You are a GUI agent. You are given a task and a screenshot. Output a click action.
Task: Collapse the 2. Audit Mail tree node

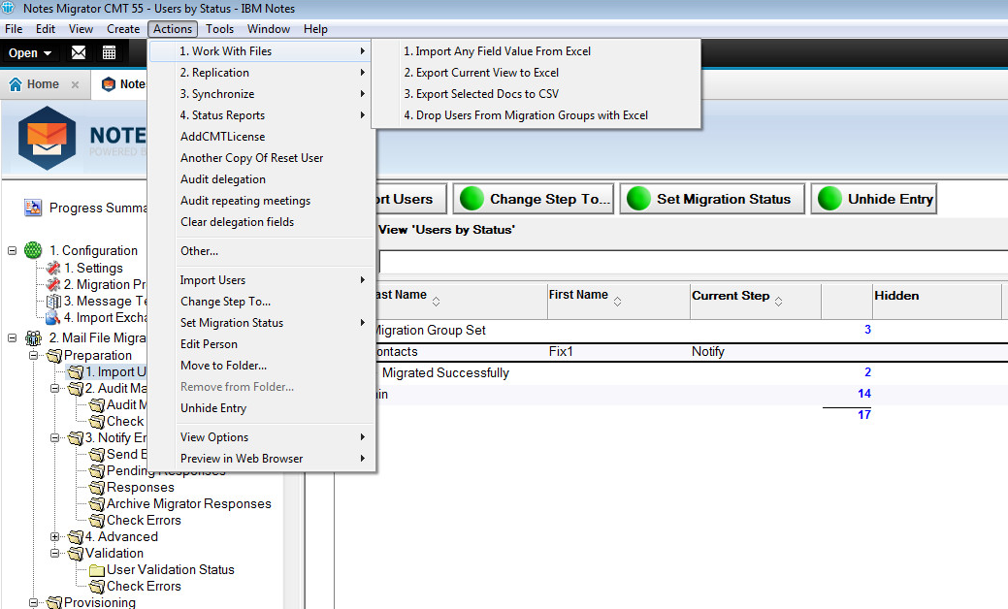54,388
